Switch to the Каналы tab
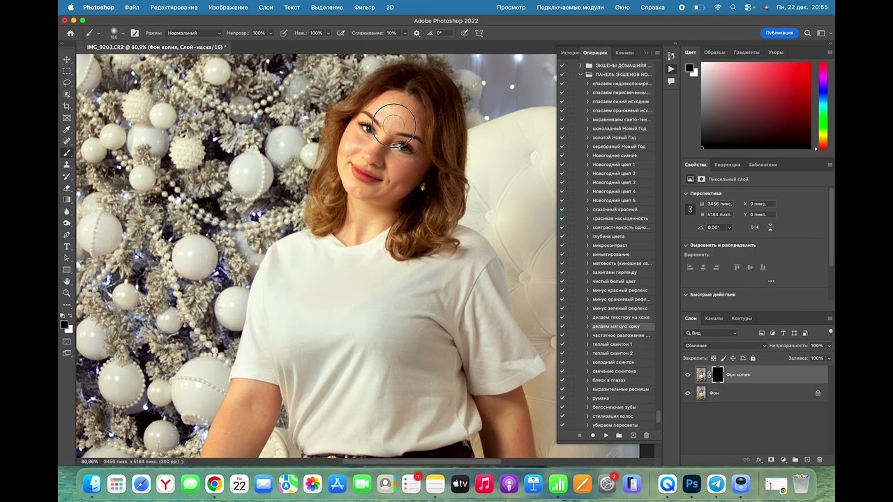This screenshot has height=502, width=893. [x=714, y=318]
